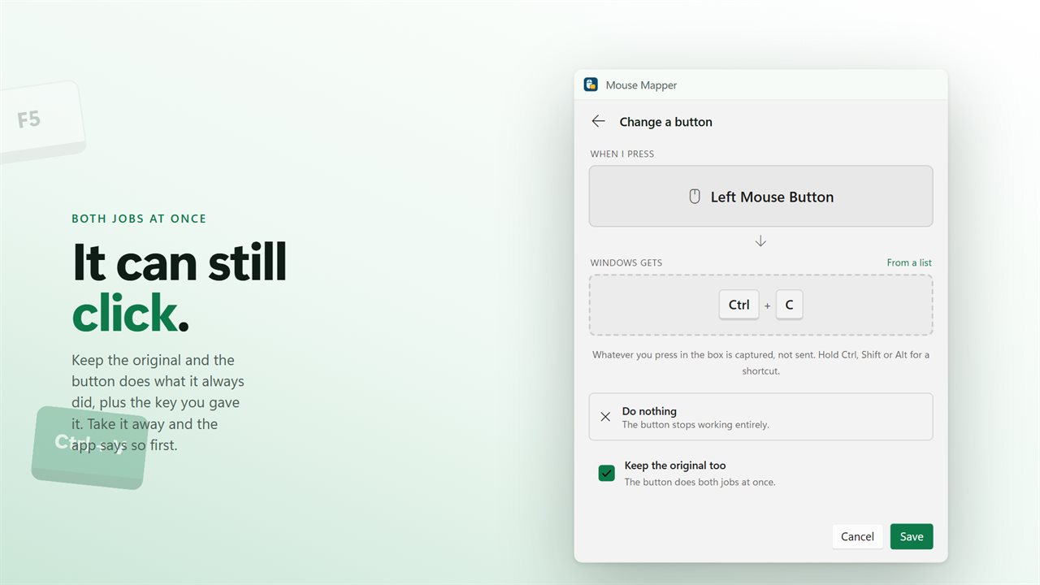Click the X icon beside Do nothing

[x=605, y=417]
